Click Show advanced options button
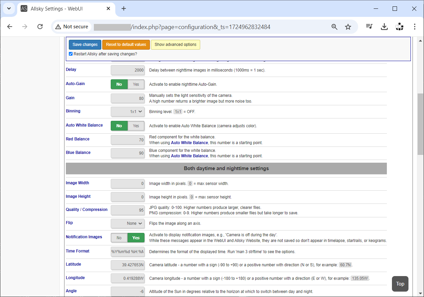 [176, 45]
